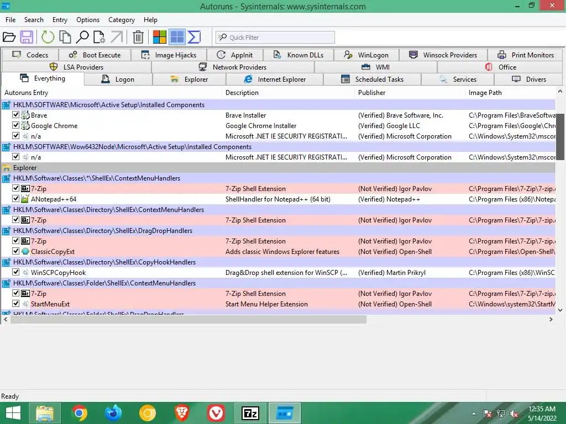This screenshot has width=566, height=424.
Task: Select the Explorer section header row
Action: pyautogui.click(x=278, y=168)
